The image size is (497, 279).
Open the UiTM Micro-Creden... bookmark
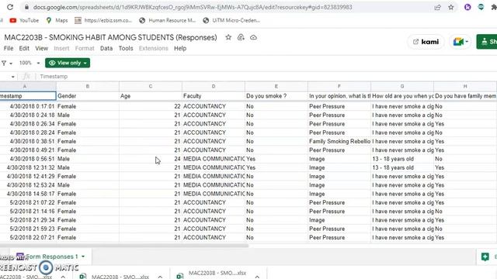click(x=231, y=20)
